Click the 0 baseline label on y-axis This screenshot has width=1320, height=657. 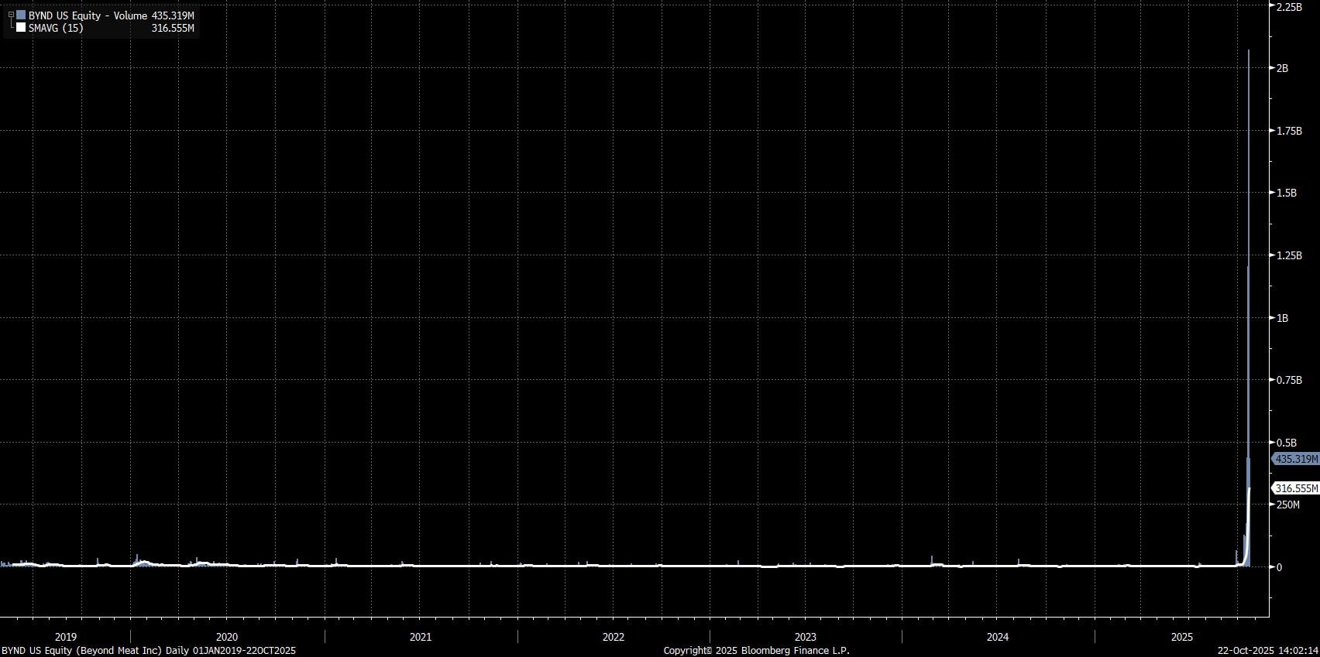click(1279, 567)
